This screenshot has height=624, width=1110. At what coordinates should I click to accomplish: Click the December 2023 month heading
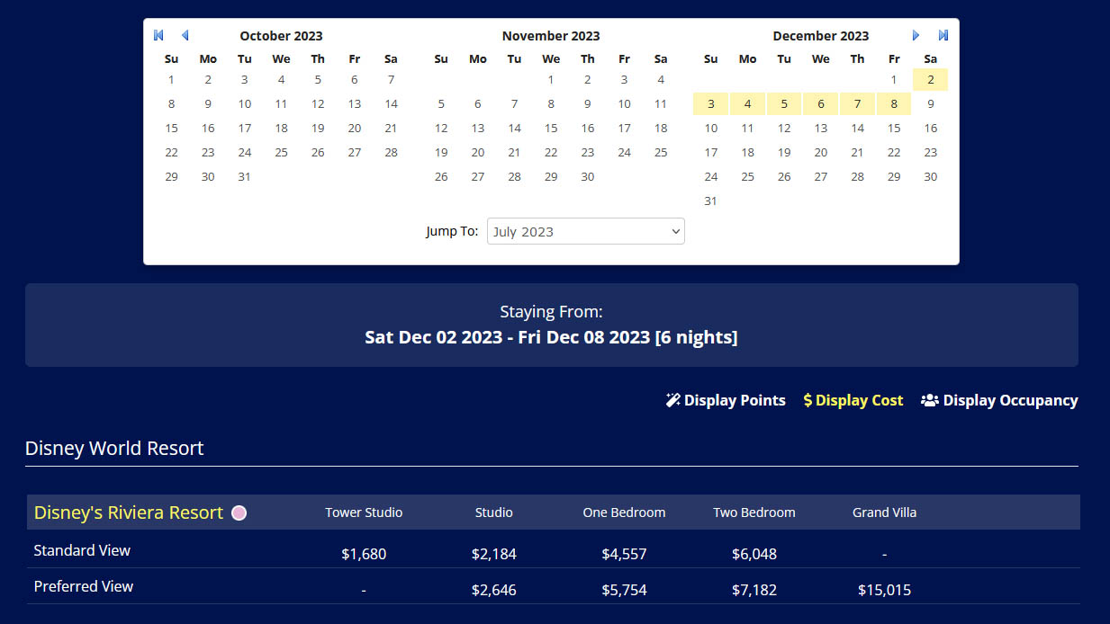821,36
